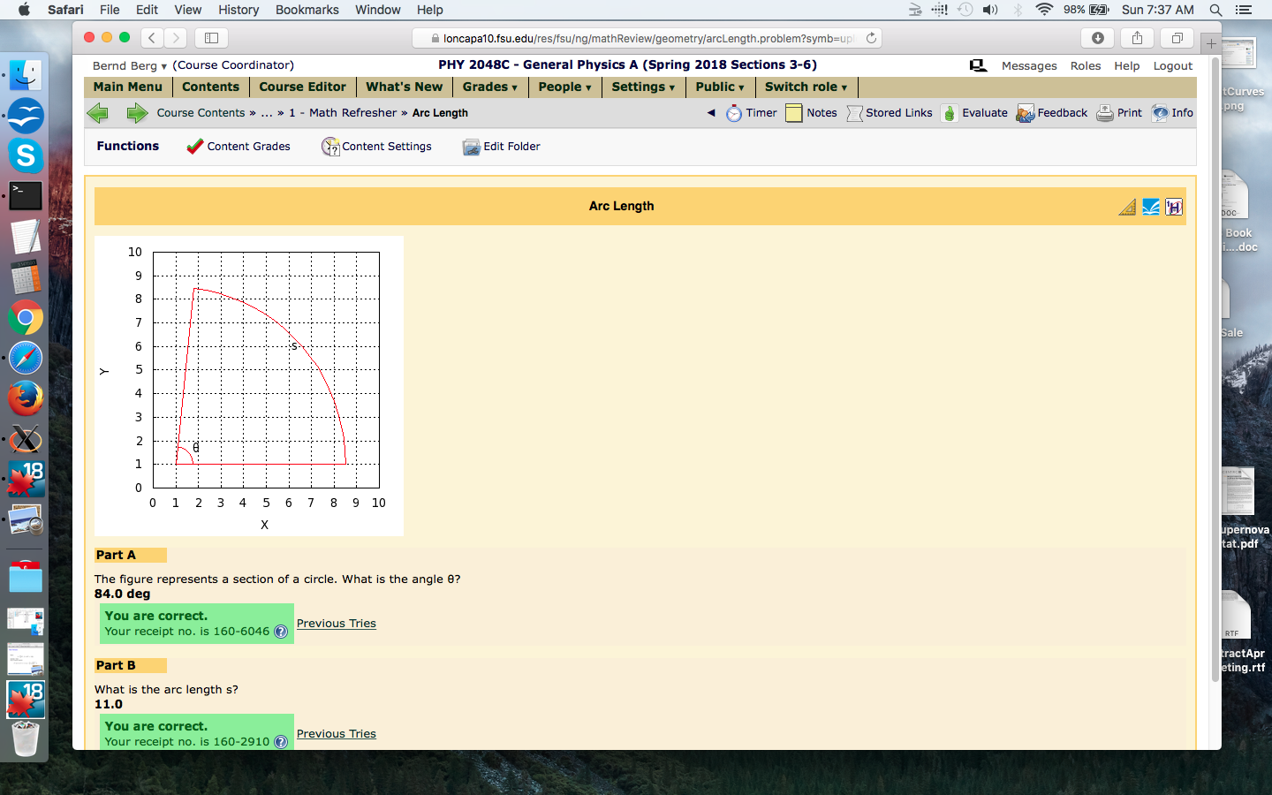1272x795 pixels.
Task: Click the Spotlight search icon
Action: pyautogui.click(x=1215, y=10)
